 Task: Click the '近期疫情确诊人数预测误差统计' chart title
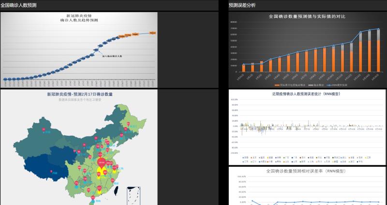[x=306, y=94]
